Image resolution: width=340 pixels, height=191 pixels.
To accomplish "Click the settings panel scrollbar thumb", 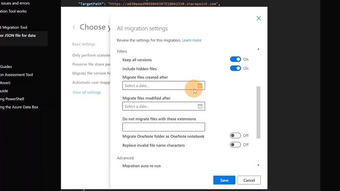I will [x=258, y=112].
